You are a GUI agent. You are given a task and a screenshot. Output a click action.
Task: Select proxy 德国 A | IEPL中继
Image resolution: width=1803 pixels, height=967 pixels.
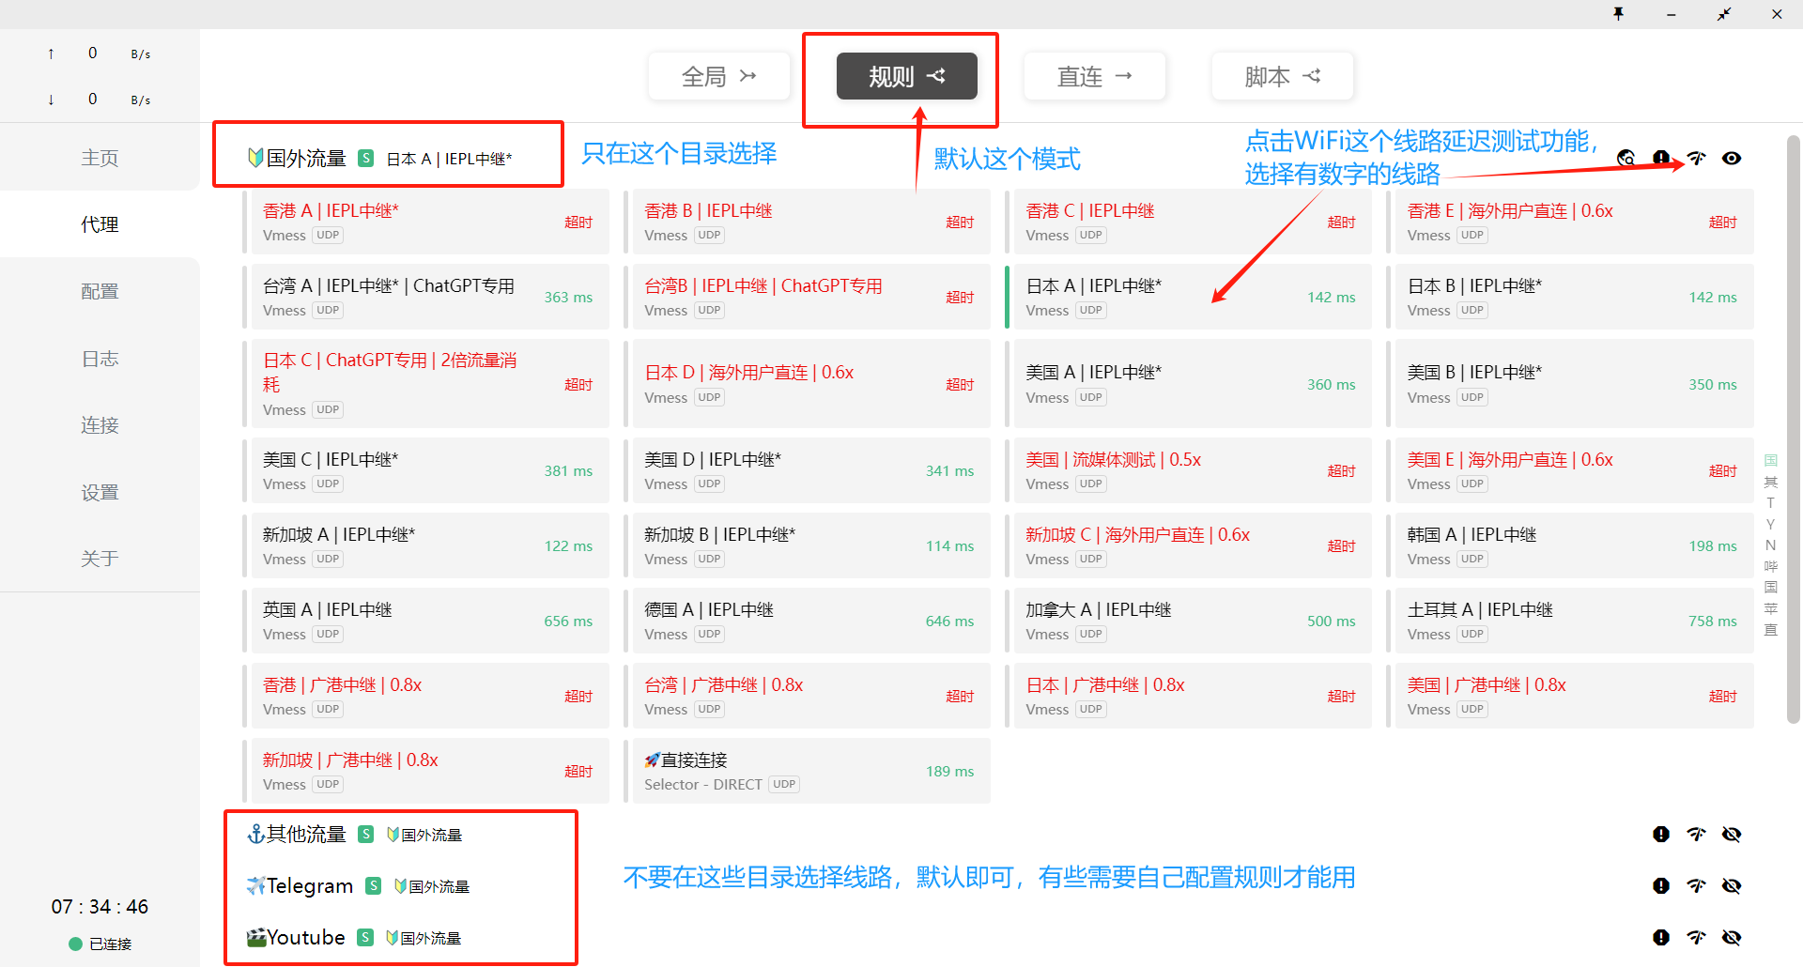(809, 621)
